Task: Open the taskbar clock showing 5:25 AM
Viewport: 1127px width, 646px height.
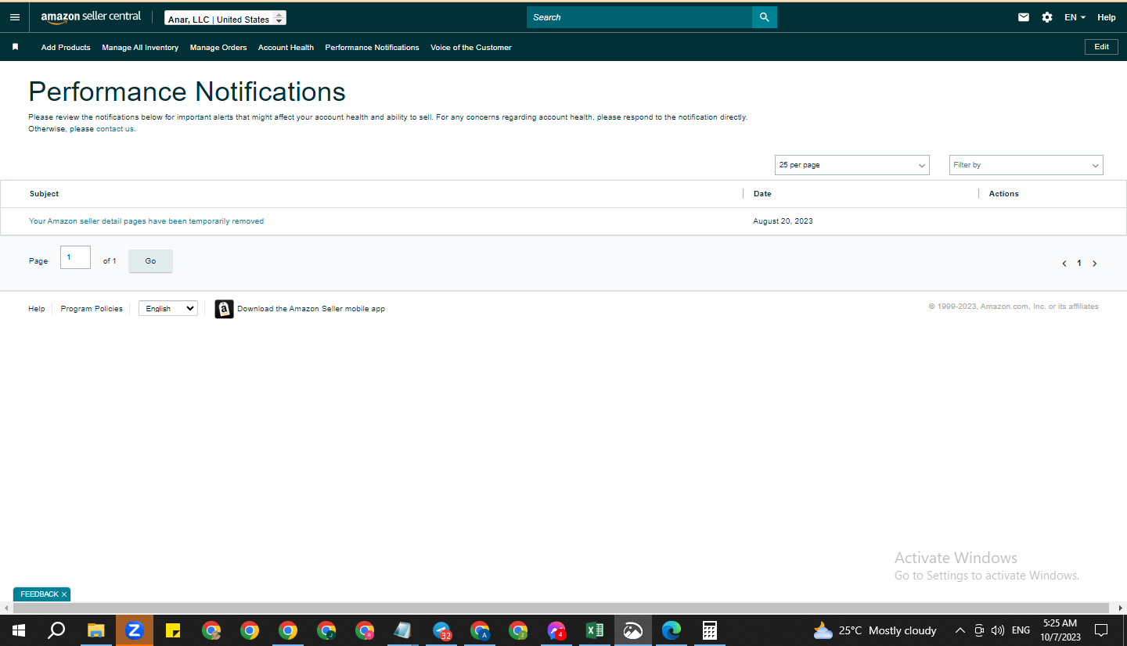Action: coord(1060,630)
